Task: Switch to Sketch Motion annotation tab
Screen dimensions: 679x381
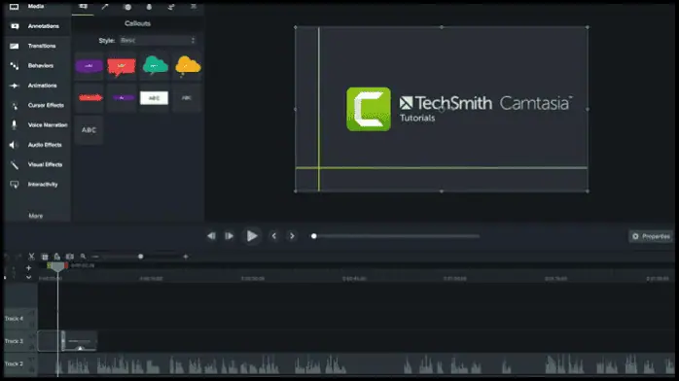Action: coord(171,7)
